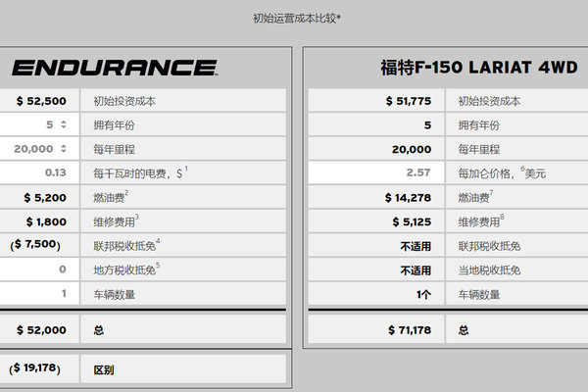This screenshot has height=392, width=588.
Task: Click the Endurance 维修费用 label
Action: tap(114, 221)
